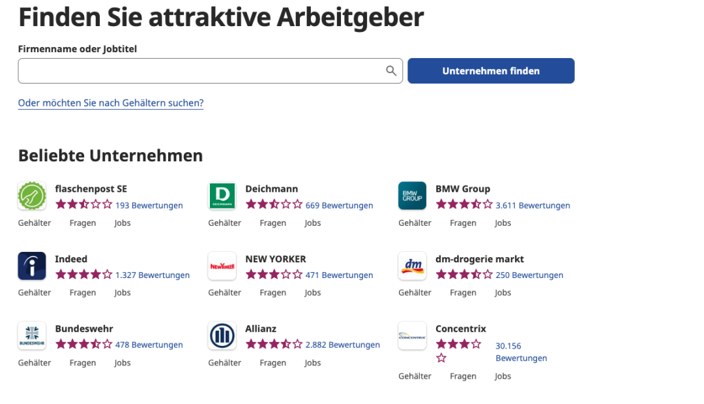704x404 pixels.
Task: Focus the Firmenname oder Jobtitel field
Action: [199, 71]
